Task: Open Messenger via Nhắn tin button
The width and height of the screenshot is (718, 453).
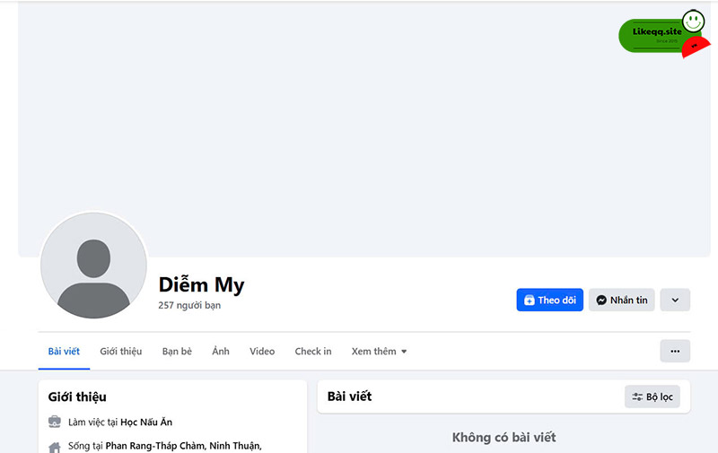Action: [x=621, y=300]
